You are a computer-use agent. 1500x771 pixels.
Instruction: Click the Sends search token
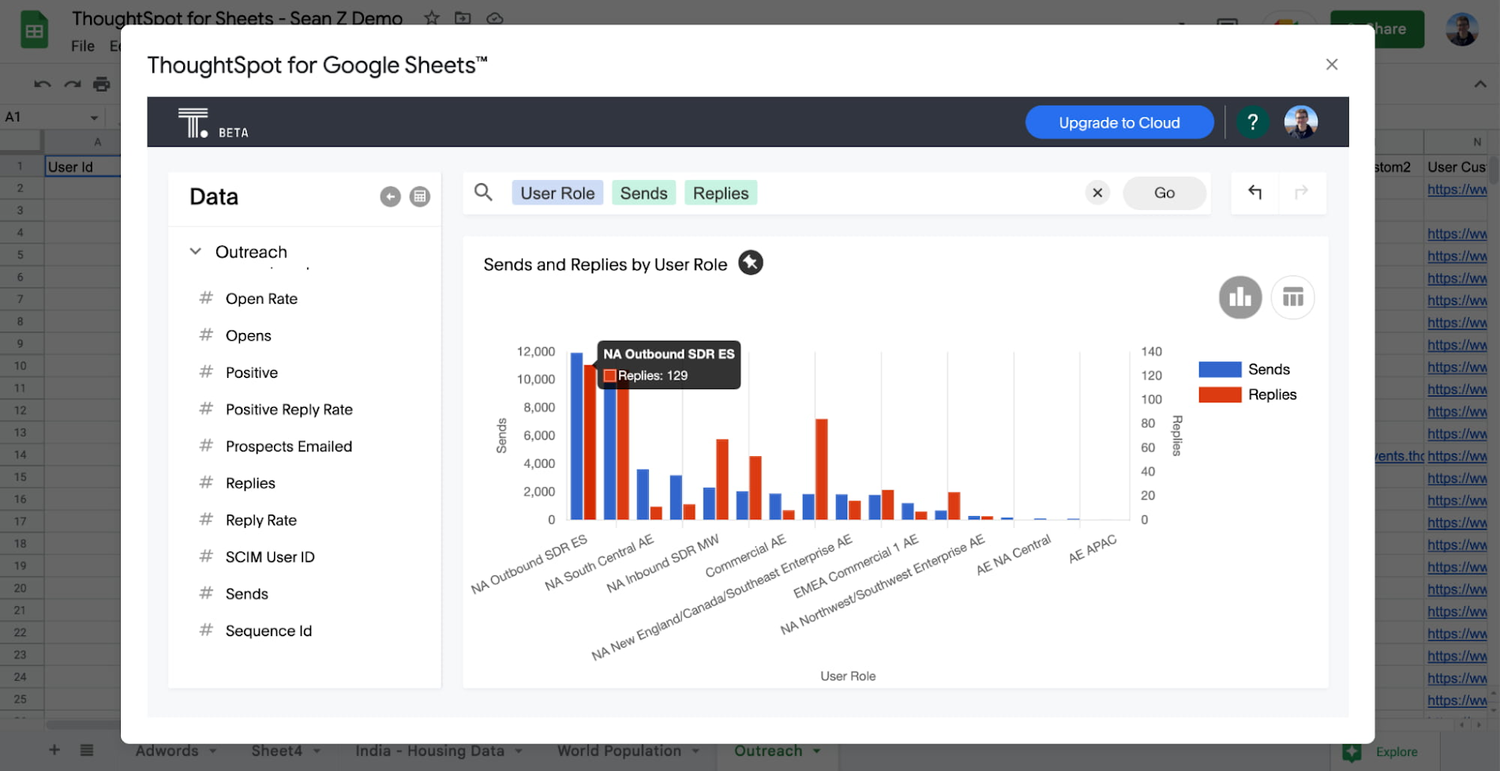pos(643,193)
